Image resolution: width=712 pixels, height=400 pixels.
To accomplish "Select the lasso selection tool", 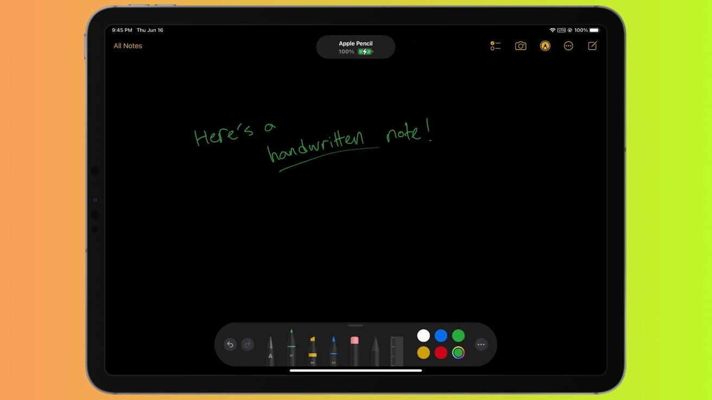I will click(x=376, y=351).
